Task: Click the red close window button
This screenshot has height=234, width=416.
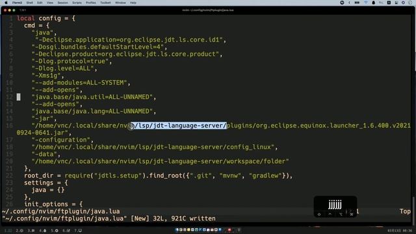Action: 5,10
